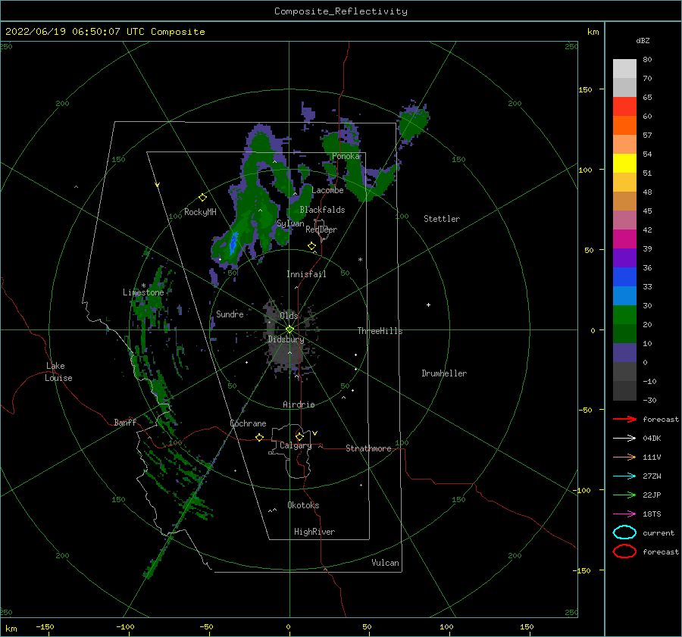The height and width of the screenshot is (637, 682).
Task: Click the Limestone label
Action: [x=143, y=292]
